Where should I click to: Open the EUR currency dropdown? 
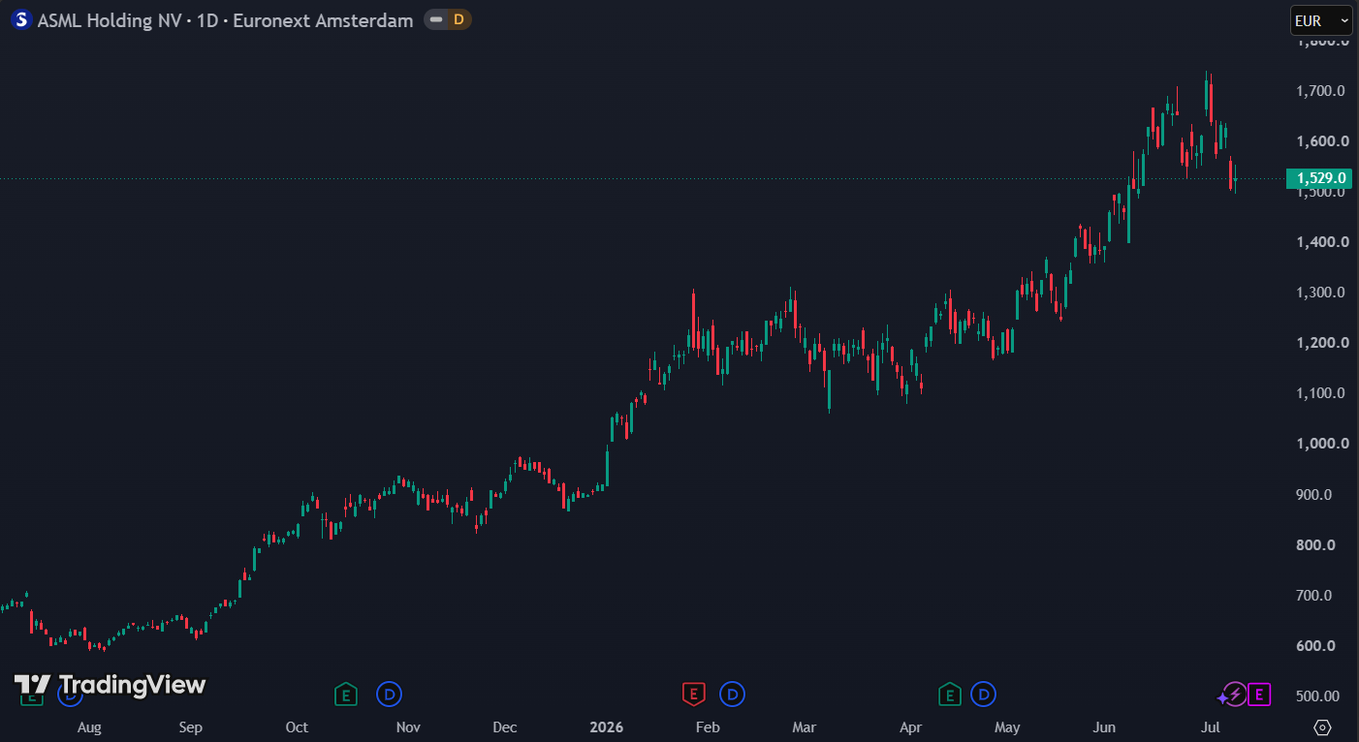1320,20
